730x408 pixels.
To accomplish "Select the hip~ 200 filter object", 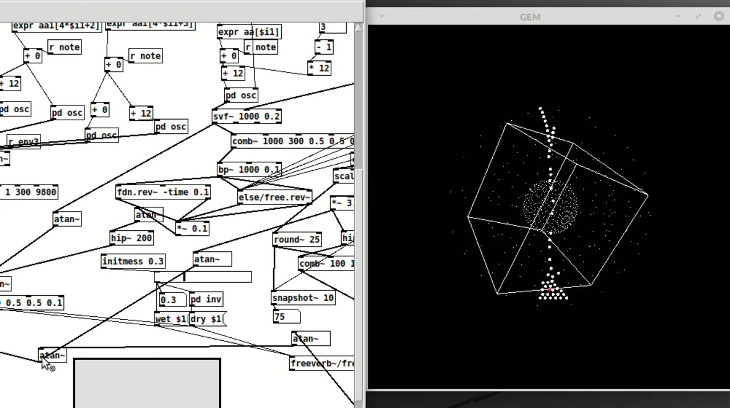I will click(132, 238).
